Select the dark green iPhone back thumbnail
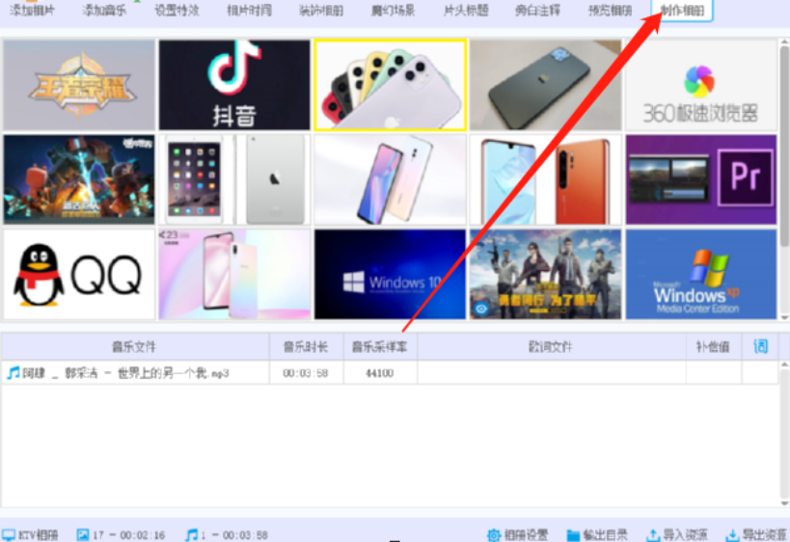 coord(546,85)
